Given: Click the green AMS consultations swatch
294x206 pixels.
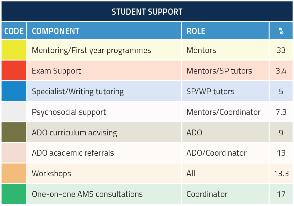Looking at the screenshot, I should pos(14,194).
